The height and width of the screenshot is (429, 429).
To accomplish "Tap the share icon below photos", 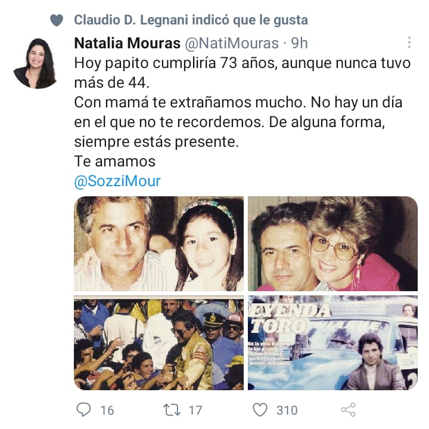I will (x=349, y=410).
